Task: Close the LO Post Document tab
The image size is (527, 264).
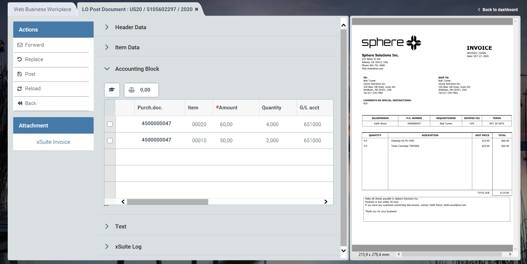Action: [196, 9]
